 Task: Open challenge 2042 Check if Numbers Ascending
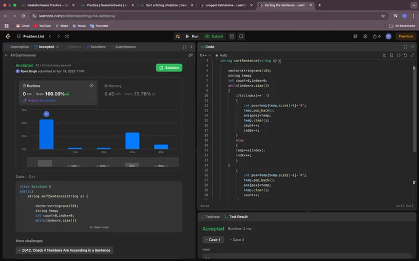click(65, 251)
